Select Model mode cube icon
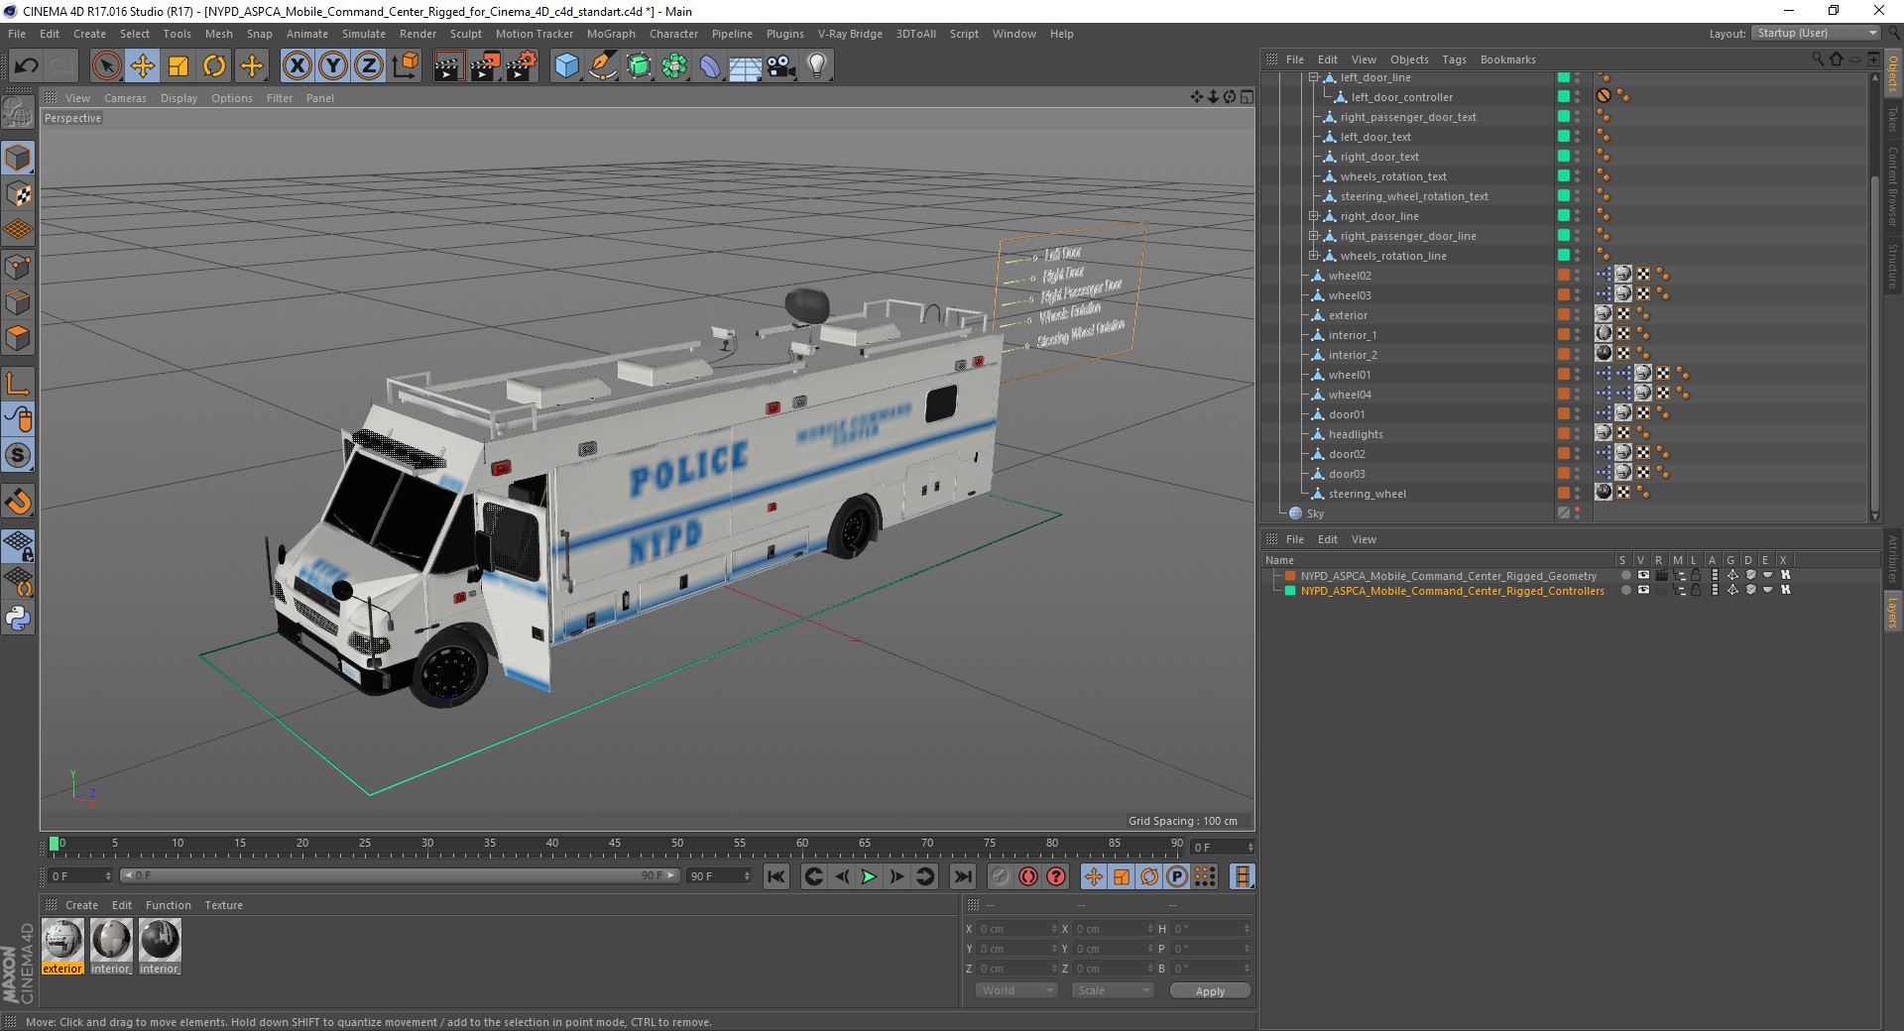1904x1031 pixels. (18, 158)
